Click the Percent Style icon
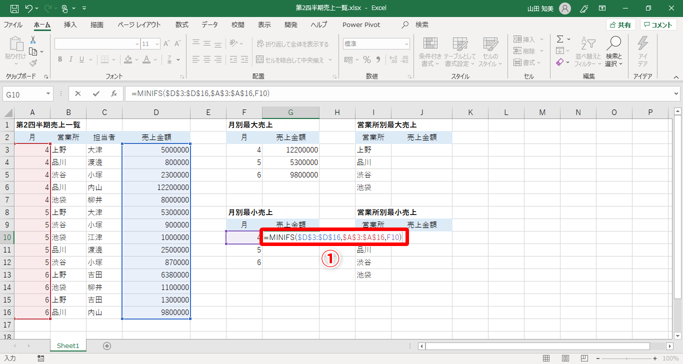Viewport: 683px width, 364px height. (x=367, y=59)
